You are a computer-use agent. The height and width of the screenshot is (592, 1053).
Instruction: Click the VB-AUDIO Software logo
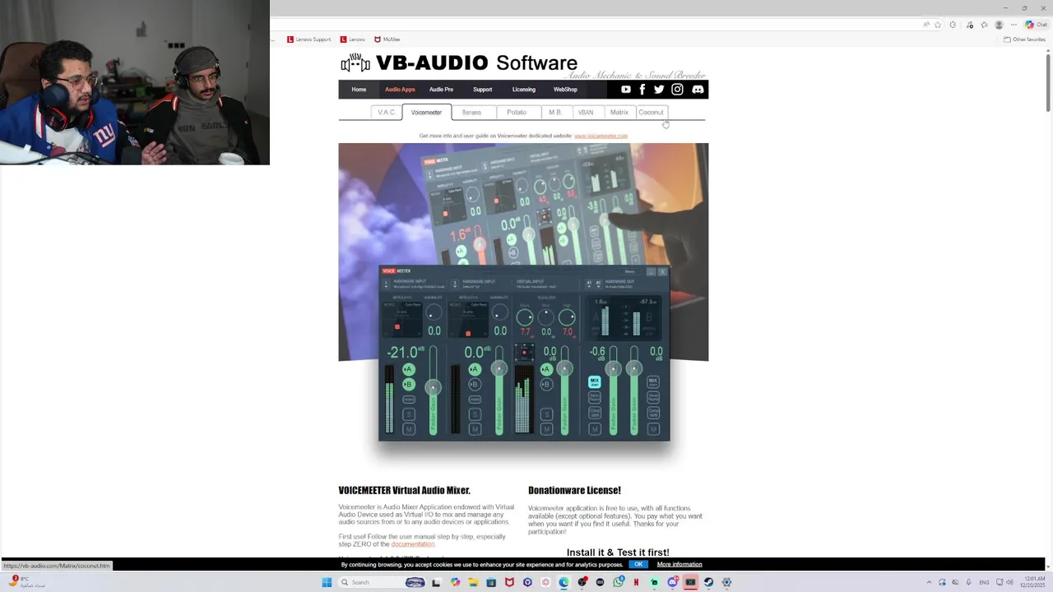459,62
